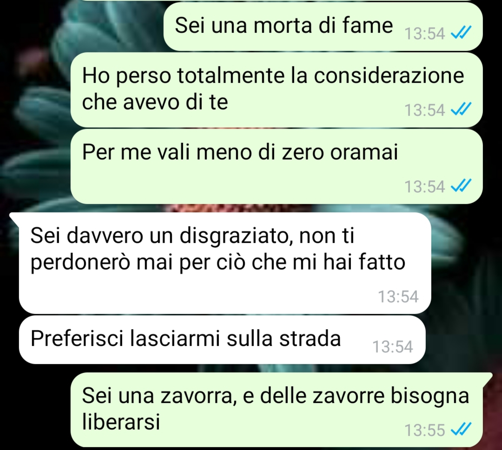
Task: Tap the 13:54 timestamp beside 'Preferisci lasciarmi sulla strada'
Action: pyautogui.click(x=392, y=347)
